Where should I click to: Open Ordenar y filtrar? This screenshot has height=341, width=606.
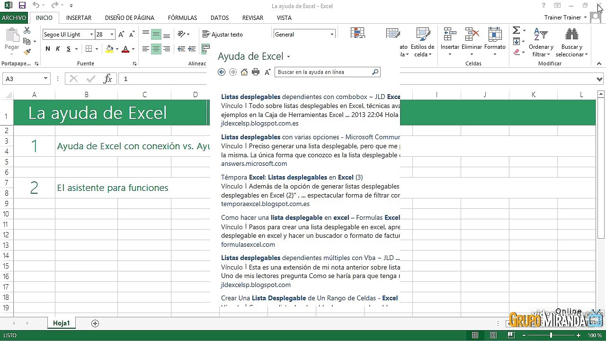pos(541,42)
